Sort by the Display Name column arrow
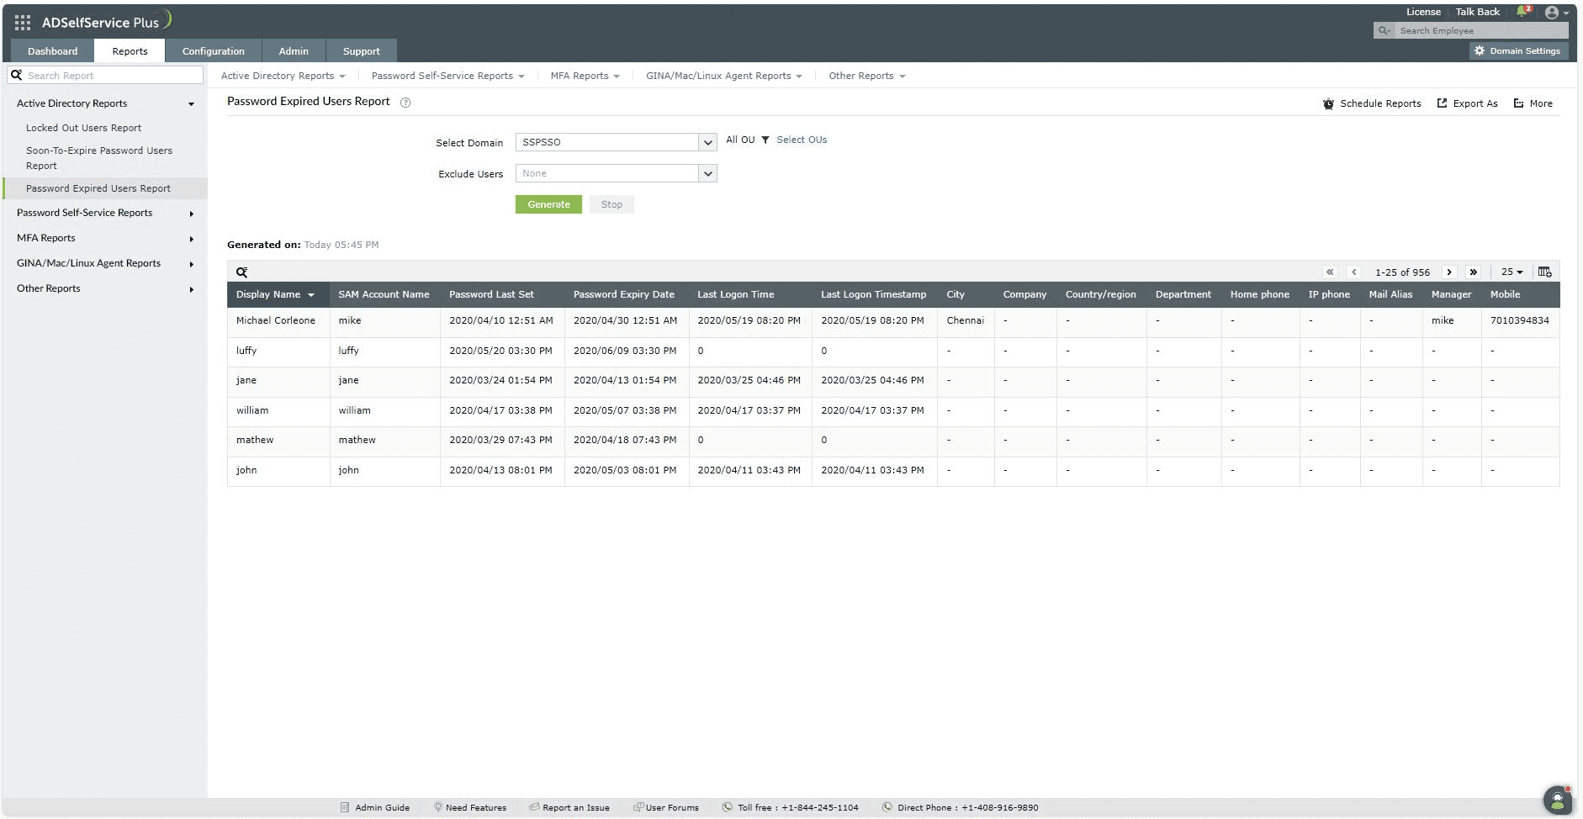The width and height of the screenshot is (1583, 819). [x=311, y=295]
